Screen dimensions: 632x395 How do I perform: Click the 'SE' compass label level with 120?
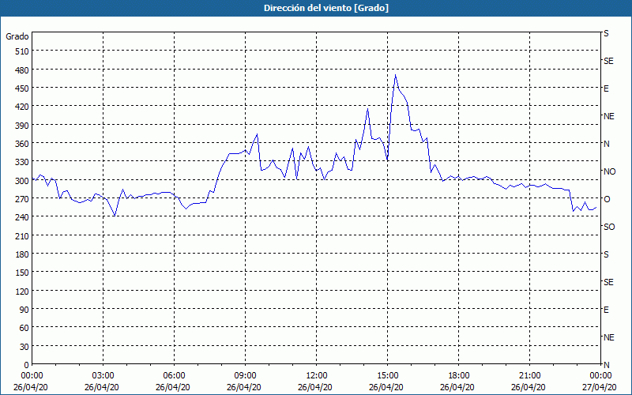point(608,282)
